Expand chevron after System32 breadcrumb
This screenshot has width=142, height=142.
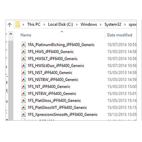pyautogui.click(x=125, y=24)
